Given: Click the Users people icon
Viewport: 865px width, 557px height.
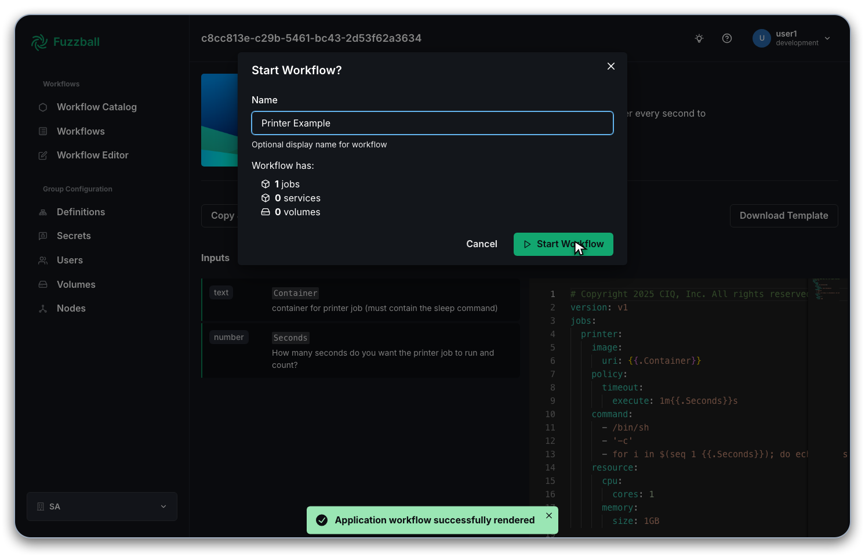Looking at the screenshot, I should (x=43, y=260).
